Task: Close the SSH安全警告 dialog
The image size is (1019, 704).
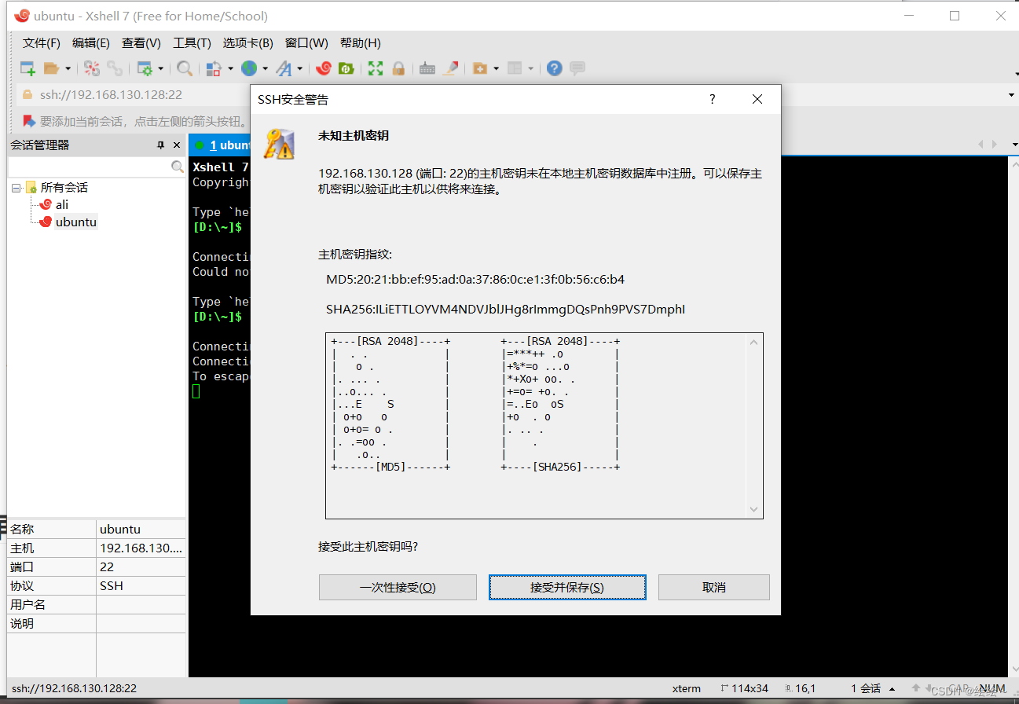Action: point(757,99)
